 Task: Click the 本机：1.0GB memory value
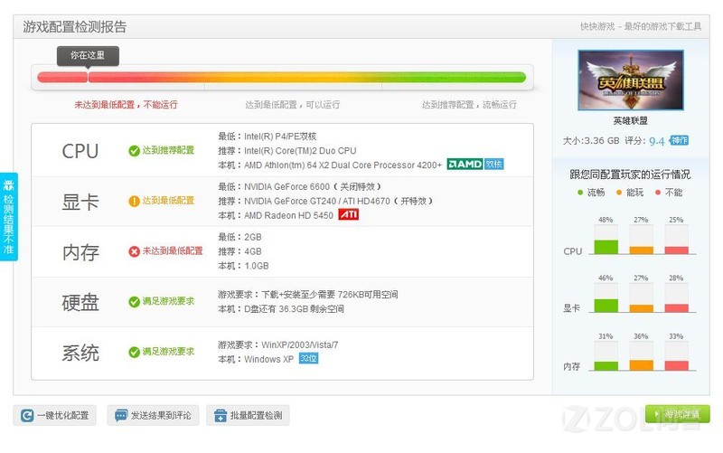point(243,266)
